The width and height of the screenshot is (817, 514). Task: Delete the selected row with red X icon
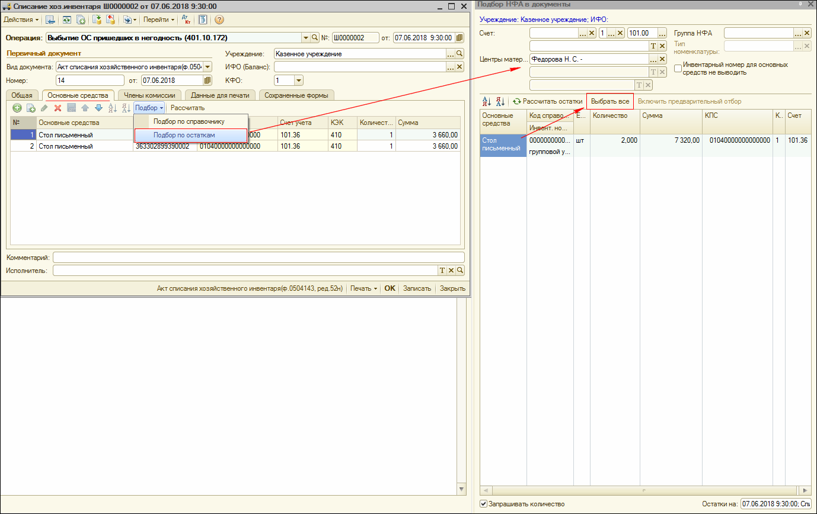(x=58, y=108)
